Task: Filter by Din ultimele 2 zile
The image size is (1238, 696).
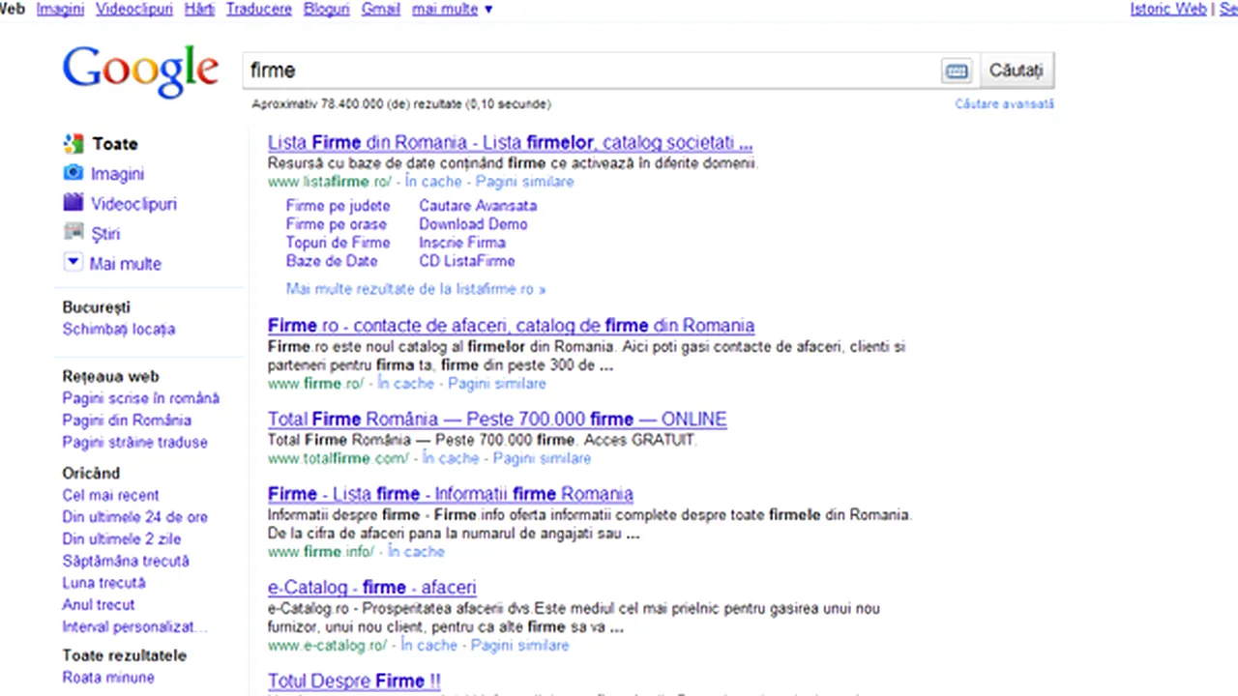Action: [x=122, y=539]
